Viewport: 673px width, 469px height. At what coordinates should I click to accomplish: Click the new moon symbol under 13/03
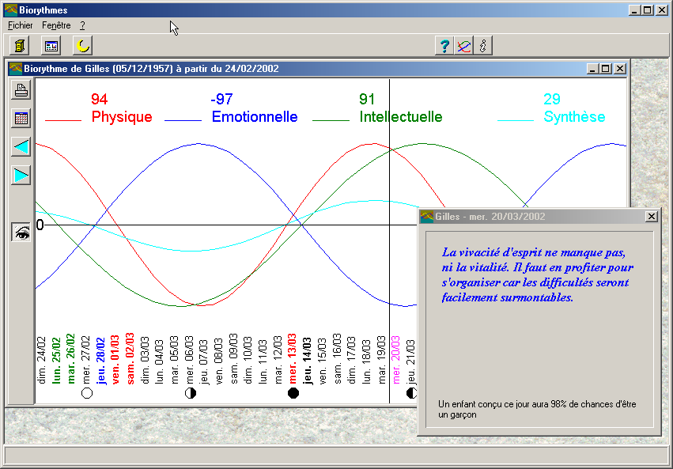tap(293, 393)
